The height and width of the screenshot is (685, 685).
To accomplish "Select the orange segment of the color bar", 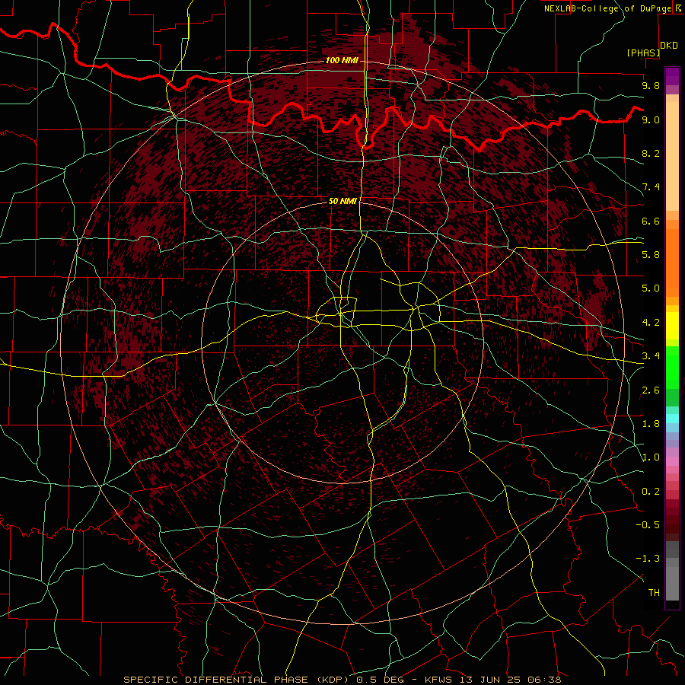I will 672,263.
